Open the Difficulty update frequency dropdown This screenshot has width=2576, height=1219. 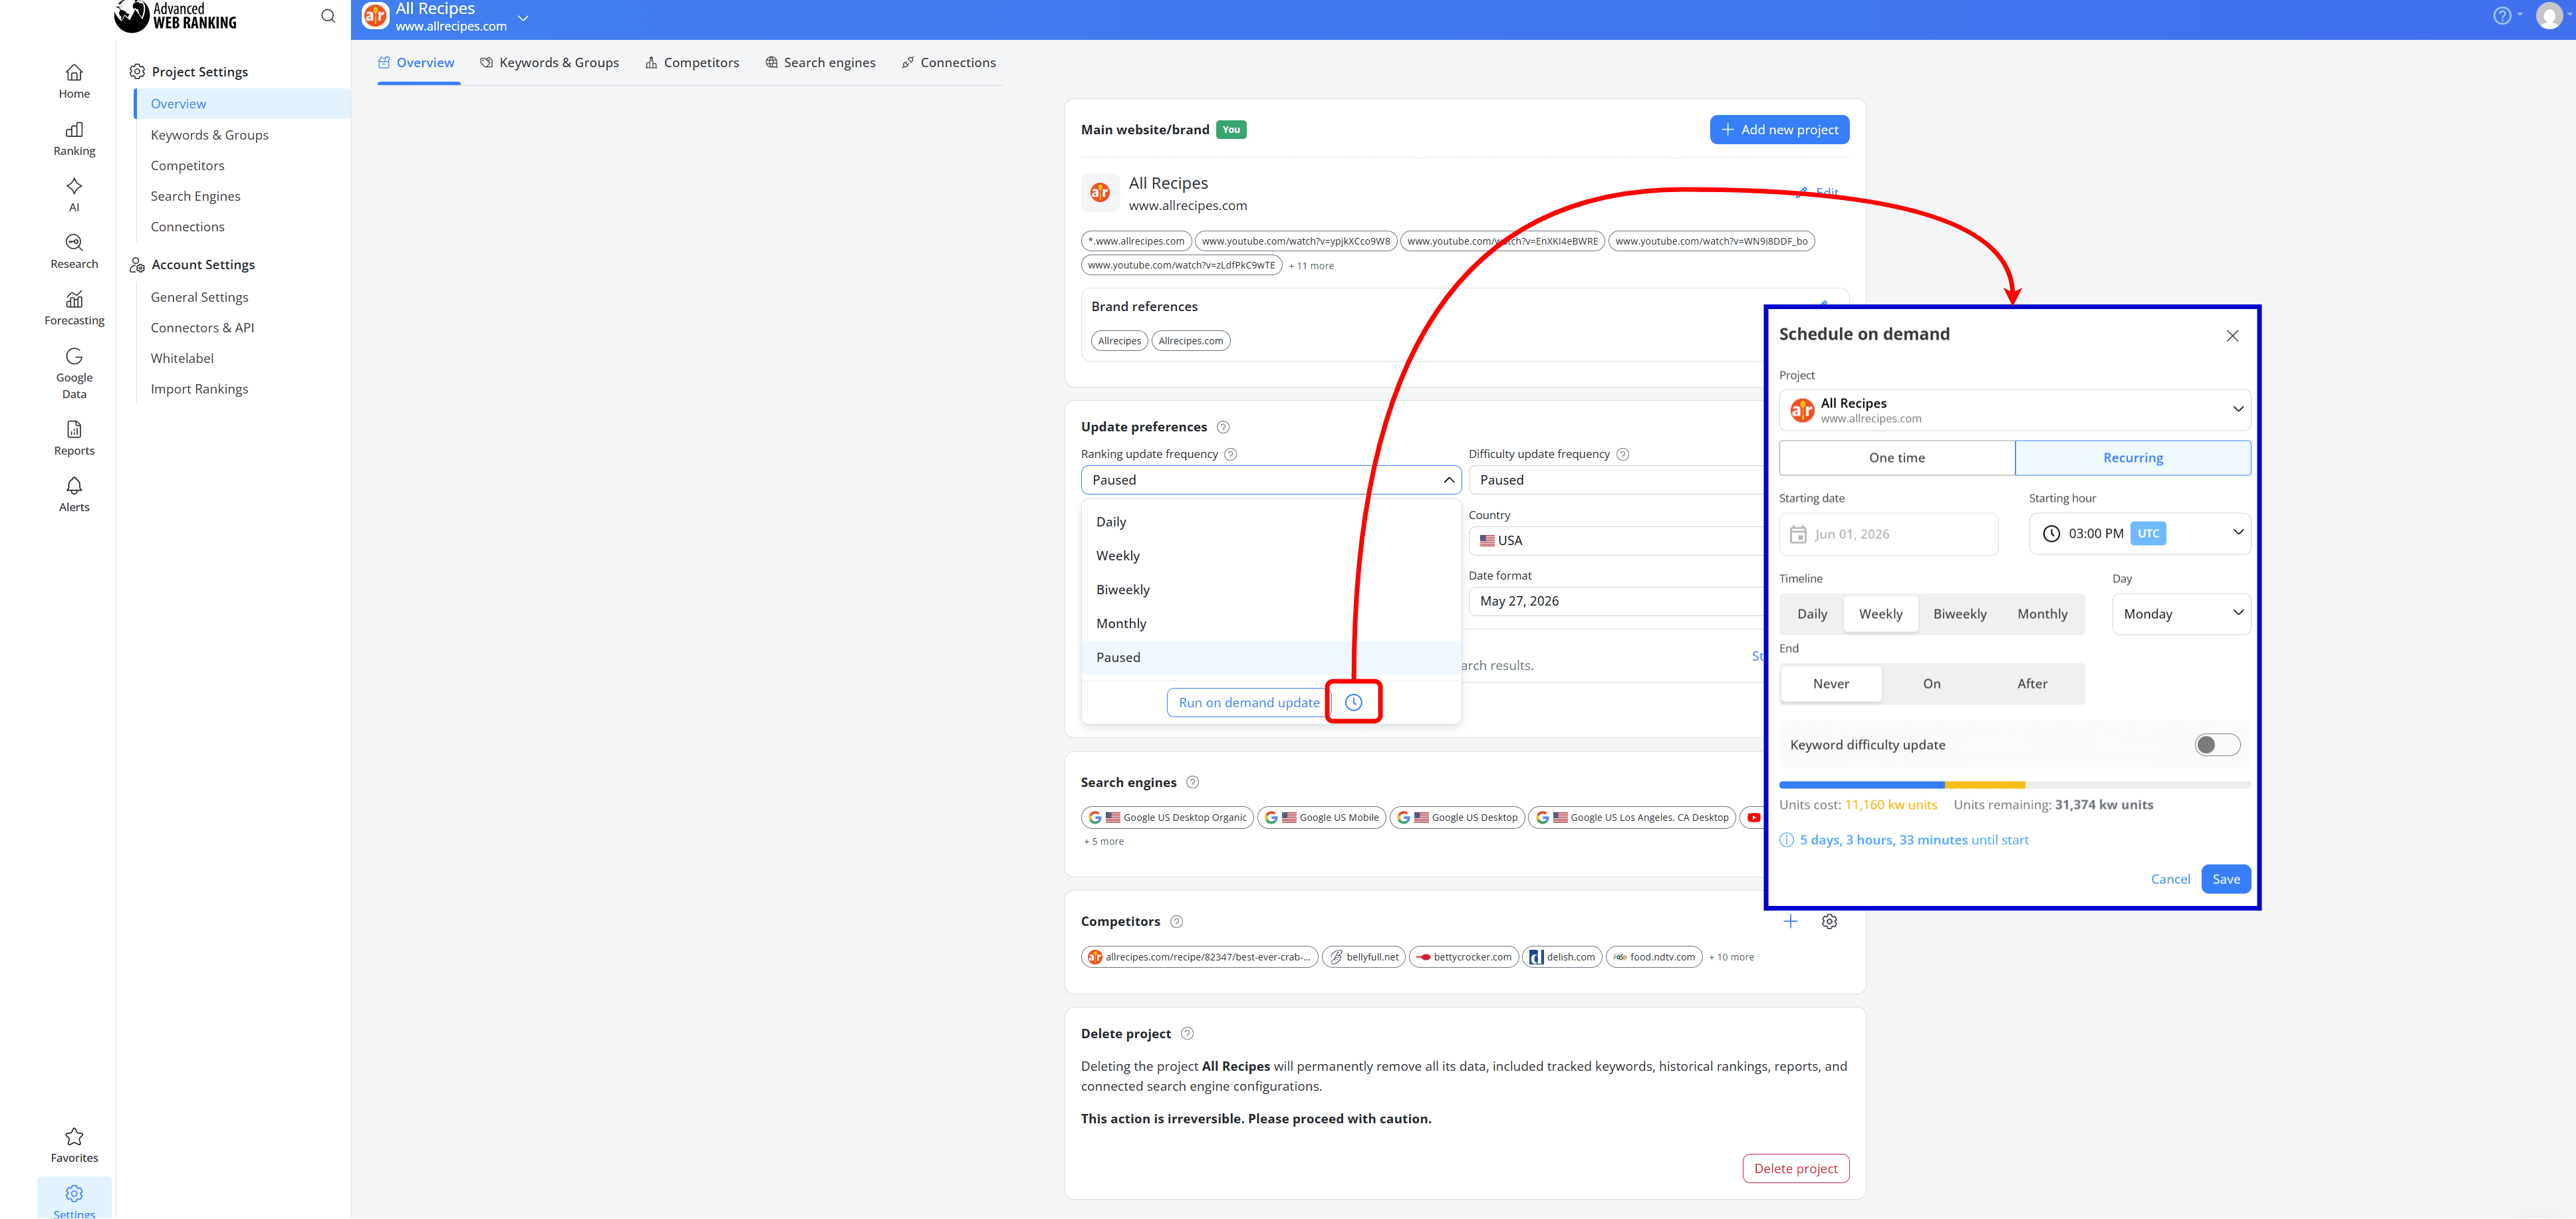coord(1616,481)
